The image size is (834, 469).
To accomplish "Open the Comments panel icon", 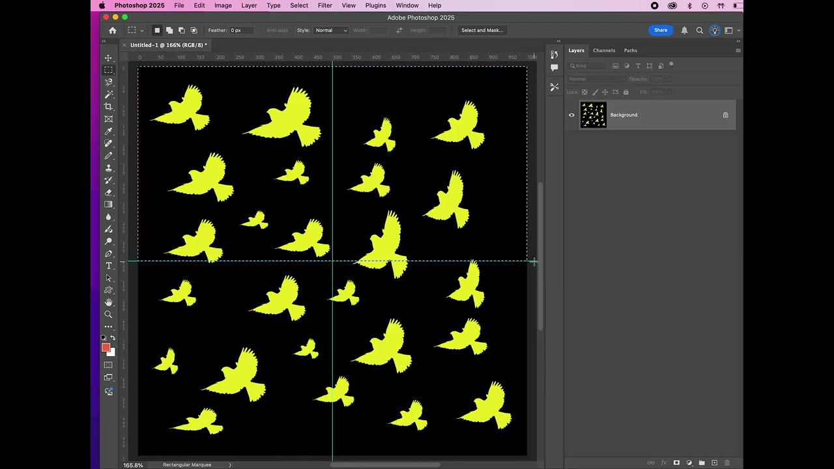I will [x=554, y=67].
